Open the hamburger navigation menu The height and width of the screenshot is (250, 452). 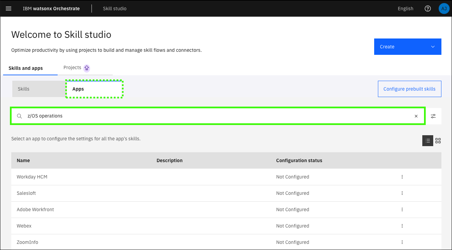click(x=9, y=9)
